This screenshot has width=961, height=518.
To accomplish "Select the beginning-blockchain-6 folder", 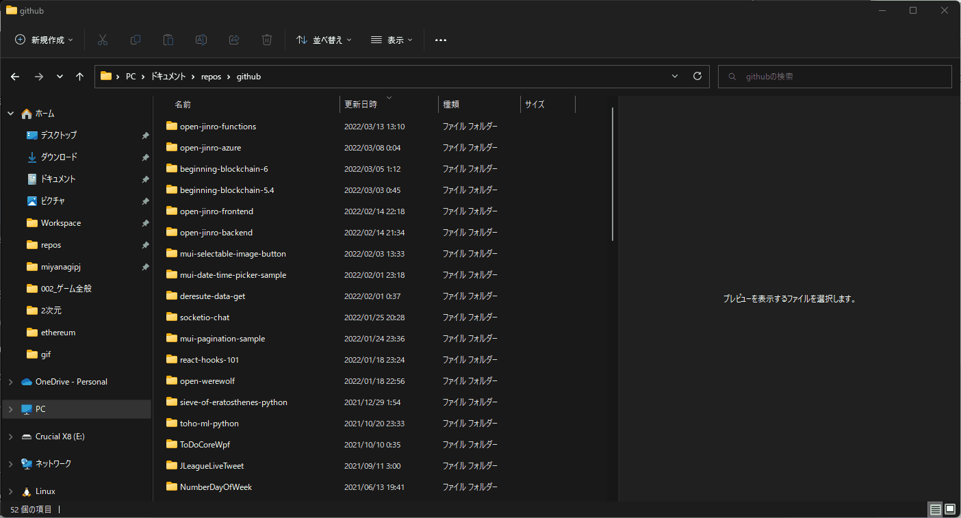I will (x=224, y=168).
